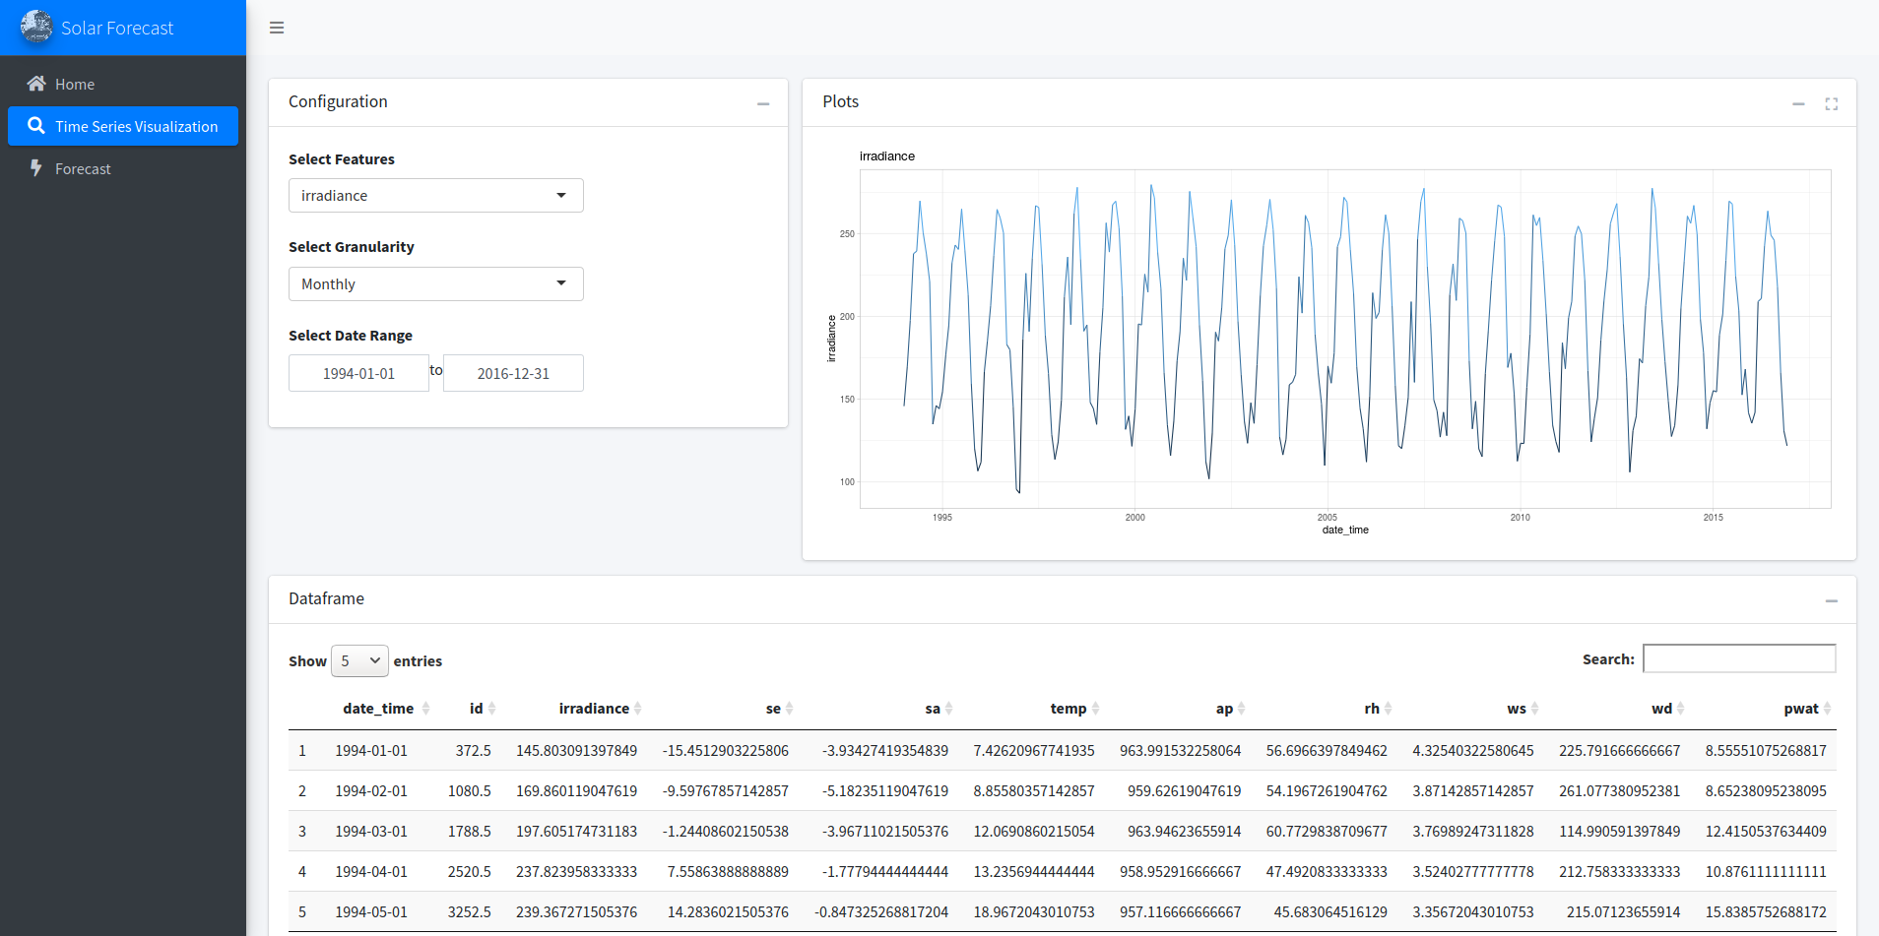Viewport: 1879px width, 936px height.
Task: Click the 1994-02-01 date cell
Action: [x=371, y=790]
